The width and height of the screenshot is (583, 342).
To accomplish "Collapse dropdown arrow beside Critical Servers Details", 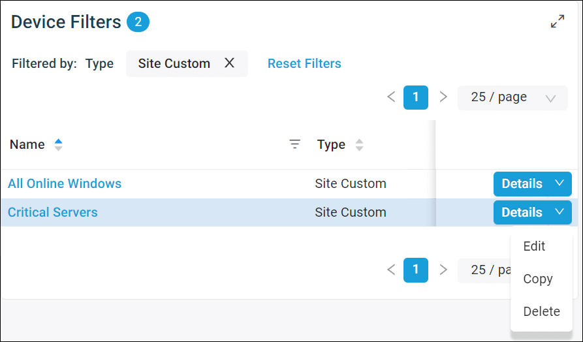I will click(559, 212).
